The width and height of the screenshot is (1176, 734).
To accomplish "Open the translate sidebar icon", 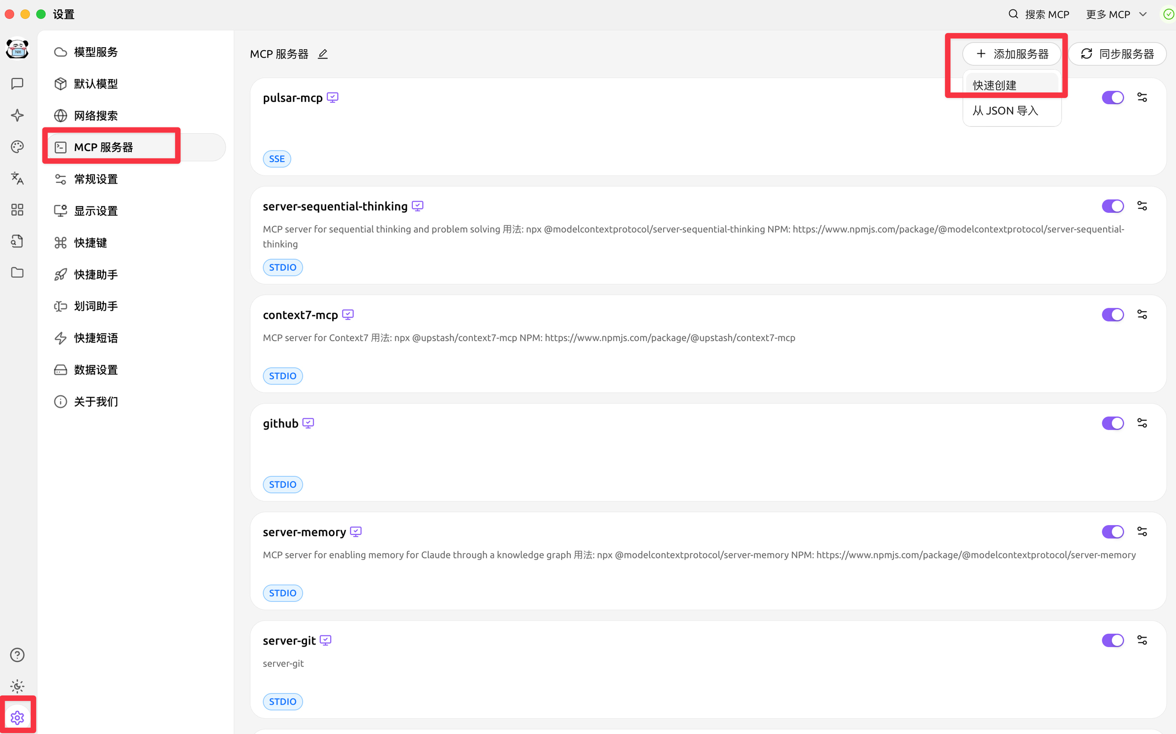I will tap(17, 178).
